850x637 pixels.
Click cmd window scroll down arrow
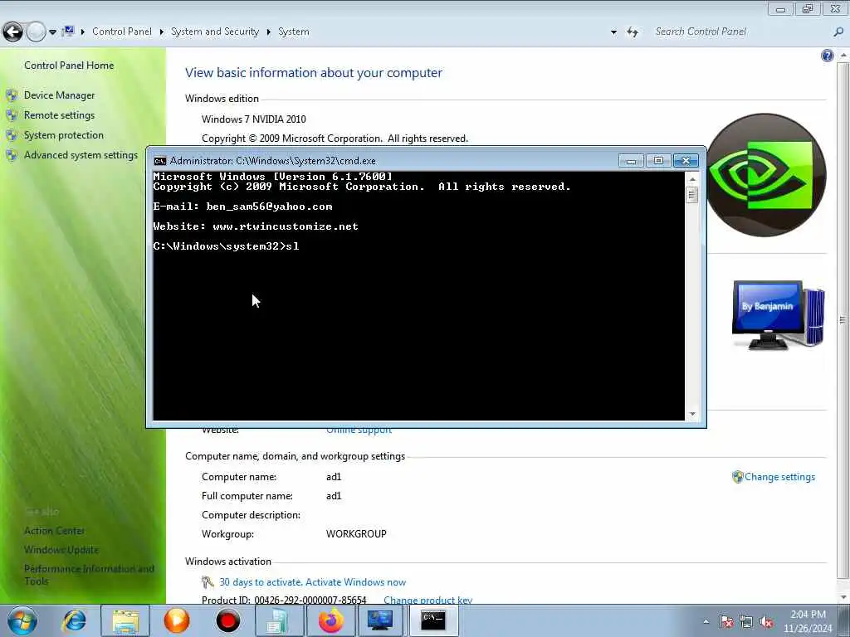[x=692, y=415]
